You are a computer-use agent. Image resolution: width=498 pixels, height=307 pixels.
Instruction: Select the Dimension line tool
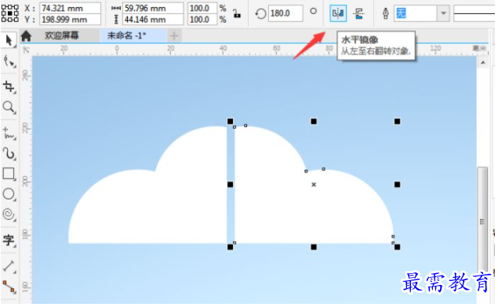click(9, 266)
